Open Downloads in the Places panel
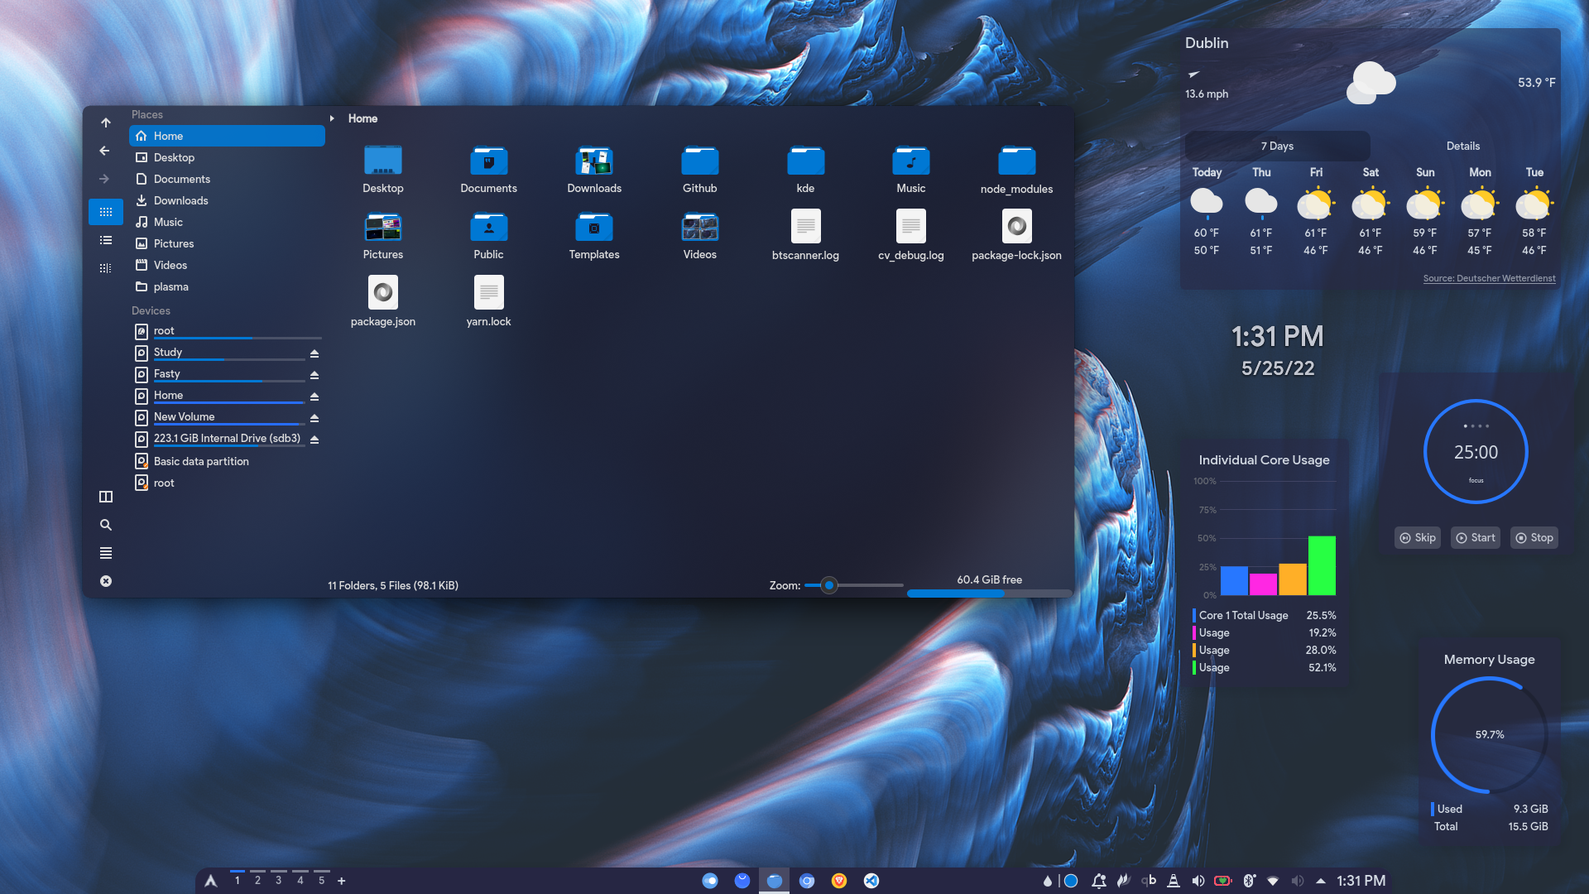 (x=227, y=200)
